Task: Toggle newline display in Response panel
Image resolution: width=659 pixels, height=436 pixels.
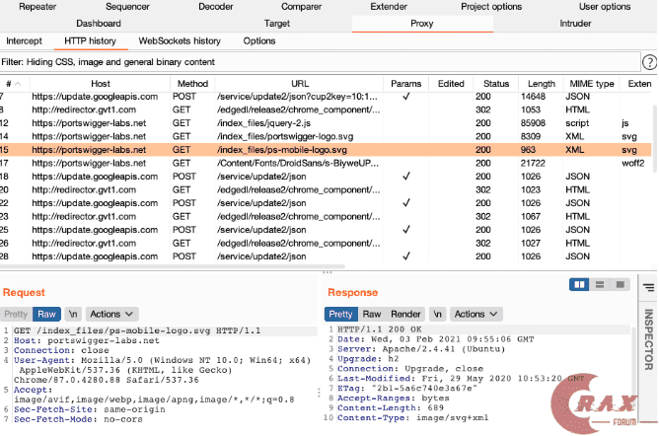Action: pos(440,314)
